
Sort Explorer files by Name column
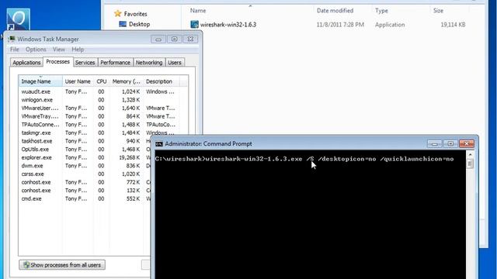248,10
